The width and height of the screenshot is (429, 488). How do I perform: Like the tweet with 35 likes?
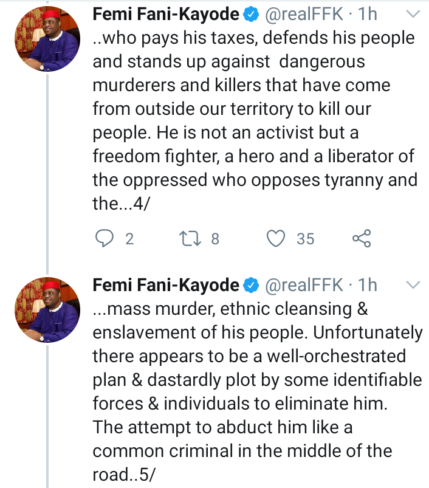tap(276, 238)
